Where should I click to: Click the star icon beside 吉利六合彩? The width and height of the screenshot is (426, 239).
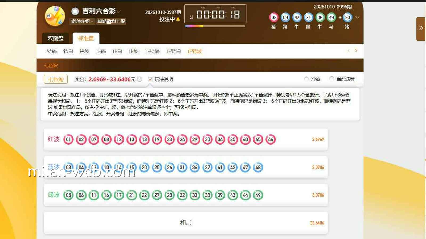(75, 11)
